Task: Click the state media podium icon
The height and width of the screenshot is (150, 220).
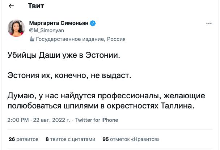Action: [x=31, y=38]
